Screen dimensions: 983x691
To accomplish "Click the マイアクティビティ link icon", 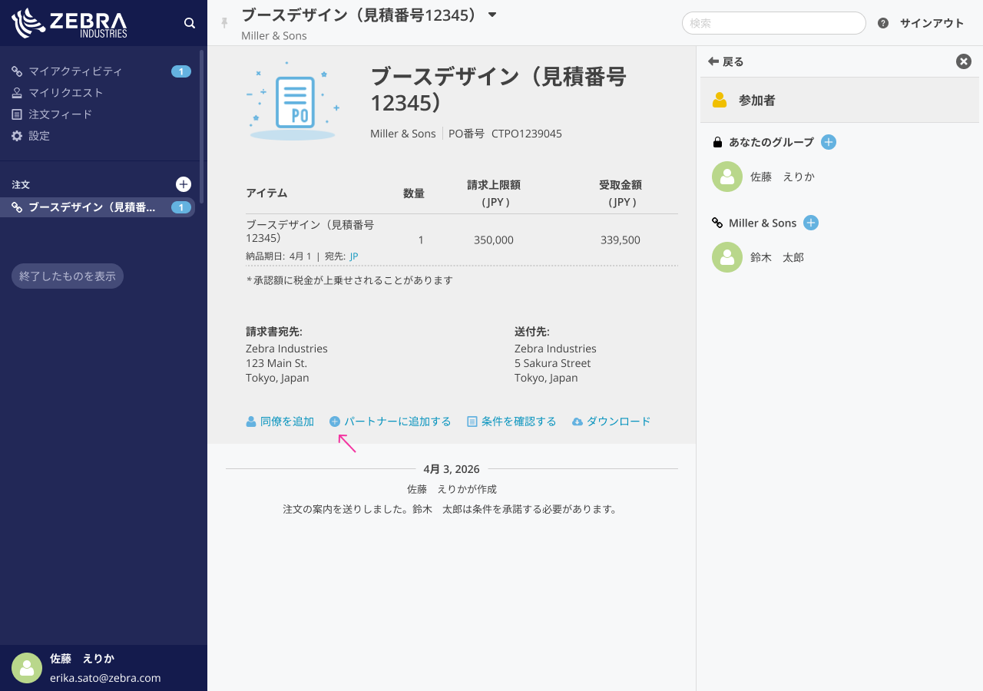I will pyautogui.click(x=17, y=71).
